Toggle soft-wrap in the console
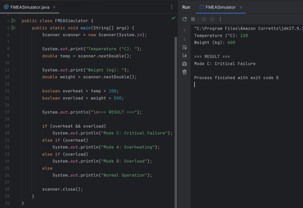Image resolution: width=303 pixels, height=208 pixels. pos(185,47)
